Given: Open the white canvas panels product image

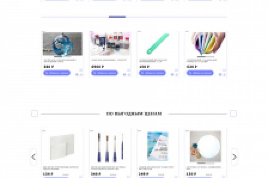Looking at the screenshot, I should (x=63, y=147).
